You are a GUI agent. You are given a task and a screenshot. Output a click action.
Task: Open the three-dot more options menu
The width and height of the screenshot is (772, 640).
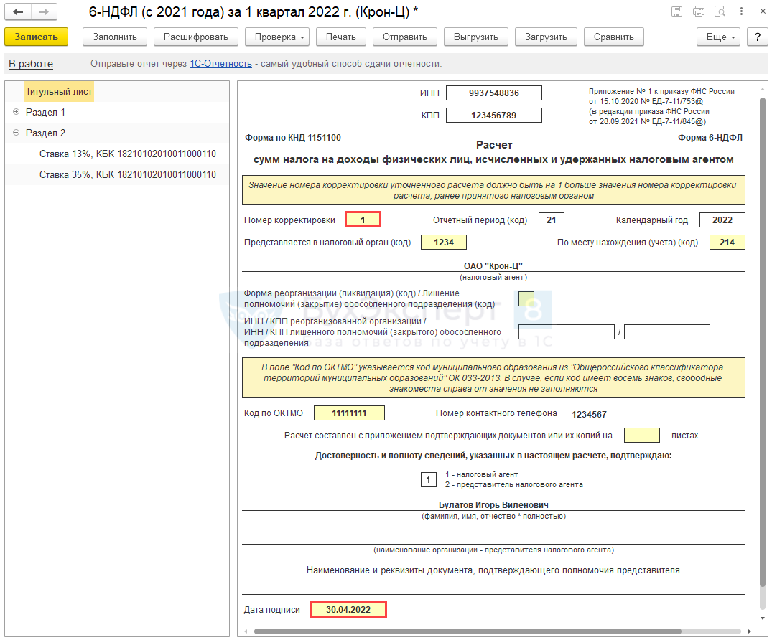[741, 11]
